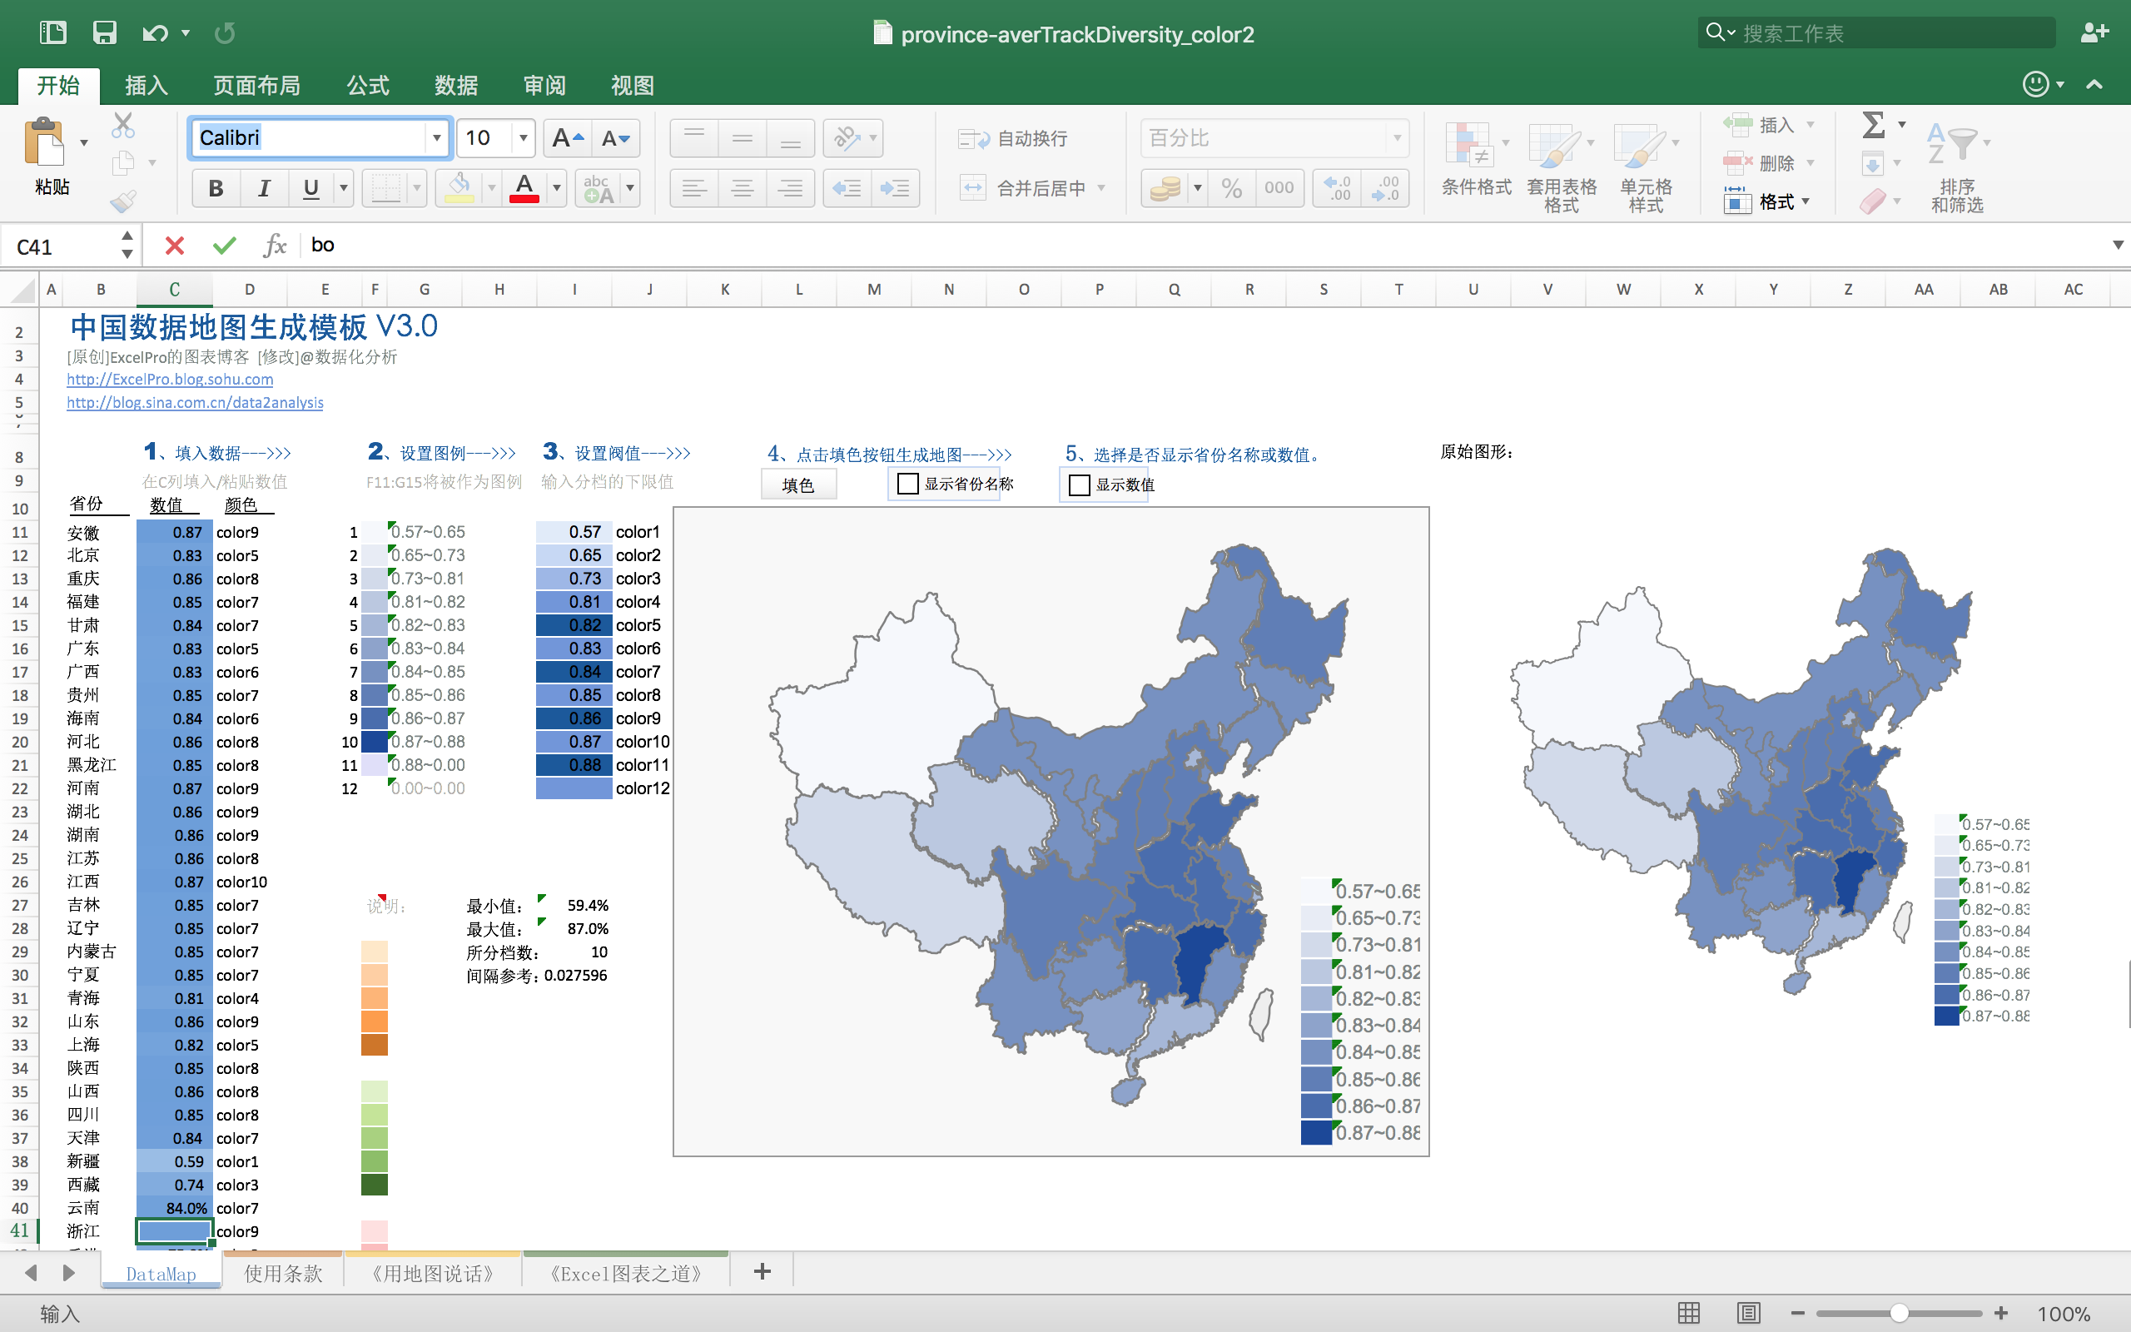2131x1332 pixels.
Task: Click the 填色 button to generate map
Action: (x=797, y=484)
